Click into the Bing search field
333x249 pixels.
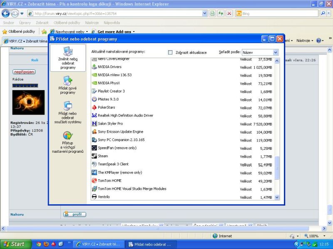[277, 14]
